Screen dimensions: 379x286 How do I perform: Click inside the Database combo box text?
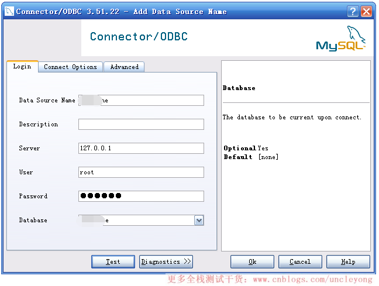pos(136,220)
